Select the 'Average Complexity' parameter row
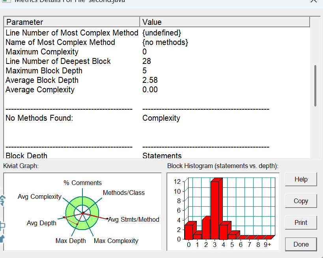This screenshot has height=258, width=323. click(x=157, y=90)
